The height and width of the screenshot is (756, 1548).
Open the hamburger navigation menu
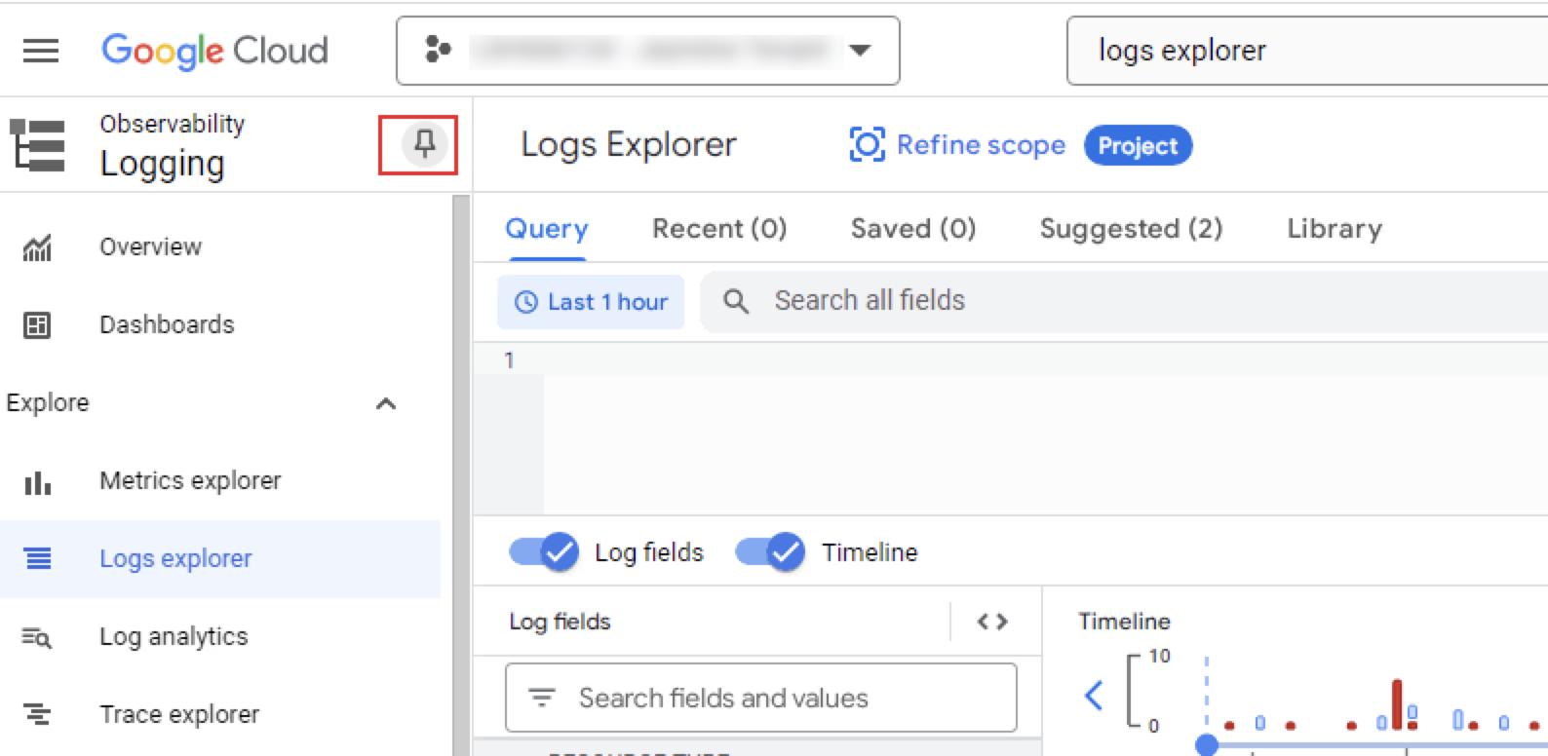tap(40, 50)
